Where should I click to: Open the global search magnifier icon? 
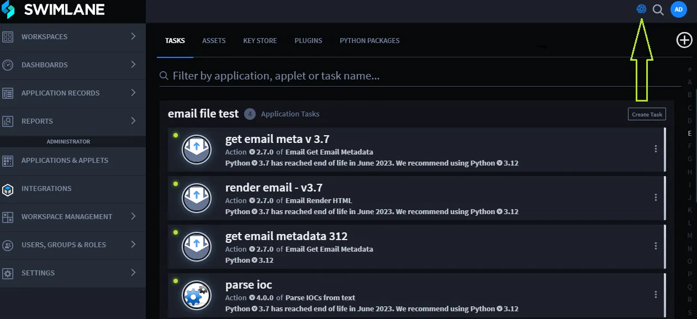658,10
